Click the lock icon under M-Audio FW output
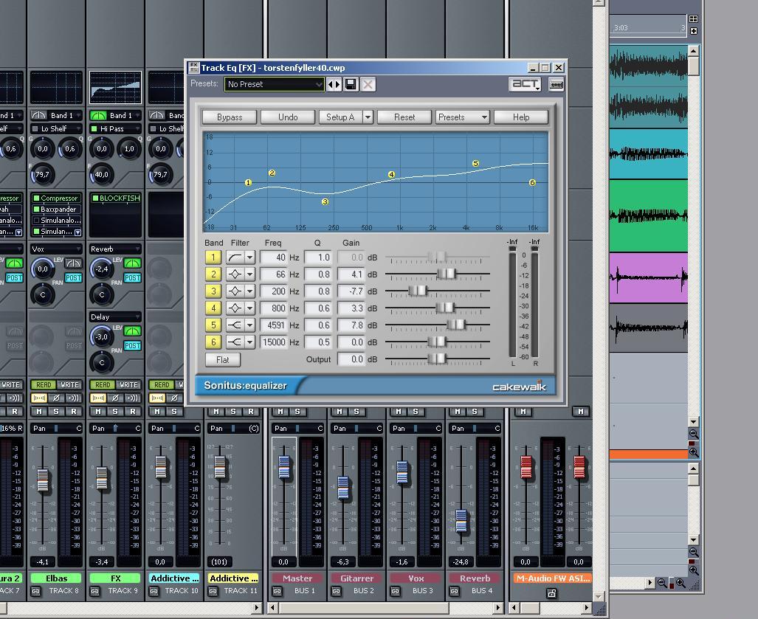Image resolution: width=758 pixels, height=619 pixels. coord(551,593)
